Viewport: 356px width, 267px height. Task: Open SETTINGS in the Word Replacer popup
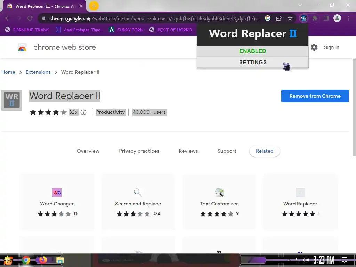253,62
